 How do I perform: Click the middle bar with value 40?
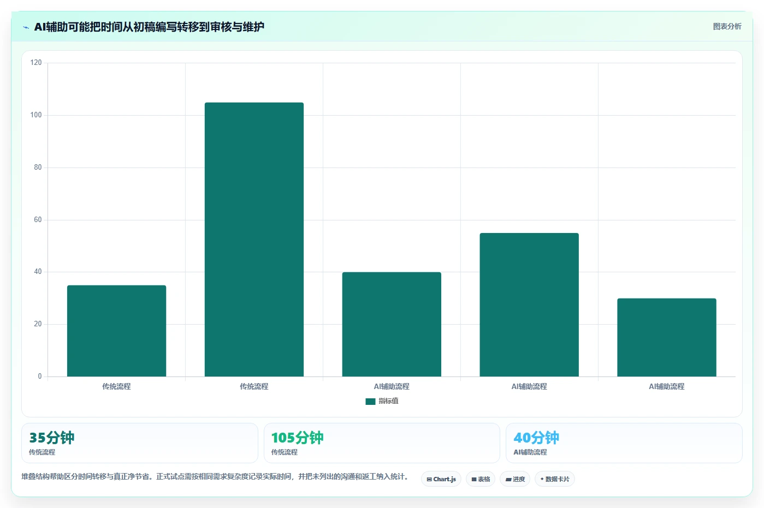click(392, 324)
